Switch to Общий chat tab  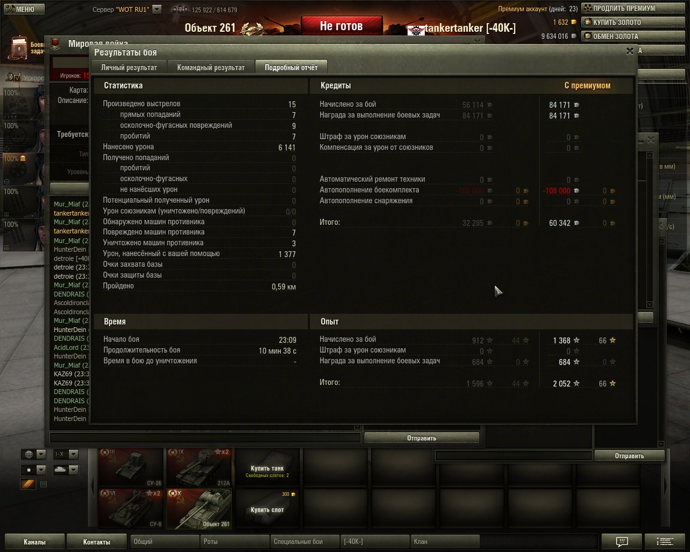click(164, 541)
